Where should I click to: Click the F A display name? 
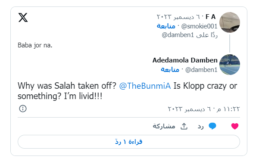coord(211,17)
